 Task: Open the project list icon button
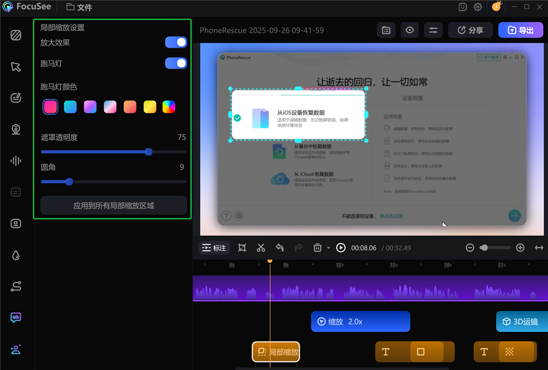(x=386, y=30)
